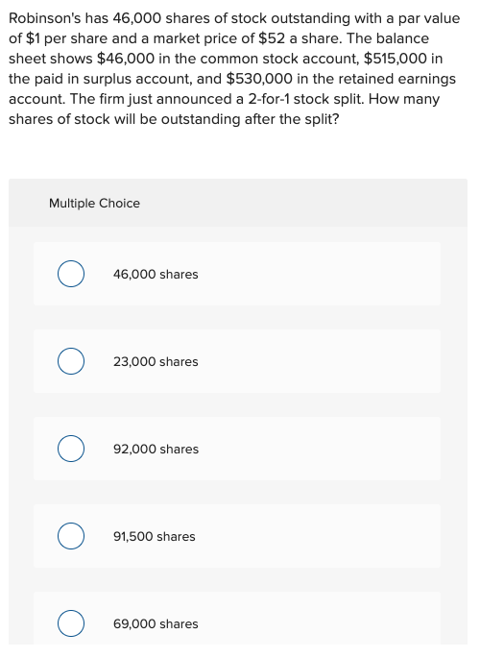Screen dimensions: 504x658
Task: Pick the 91,500 shares radio circle
Action: [71, 536]
